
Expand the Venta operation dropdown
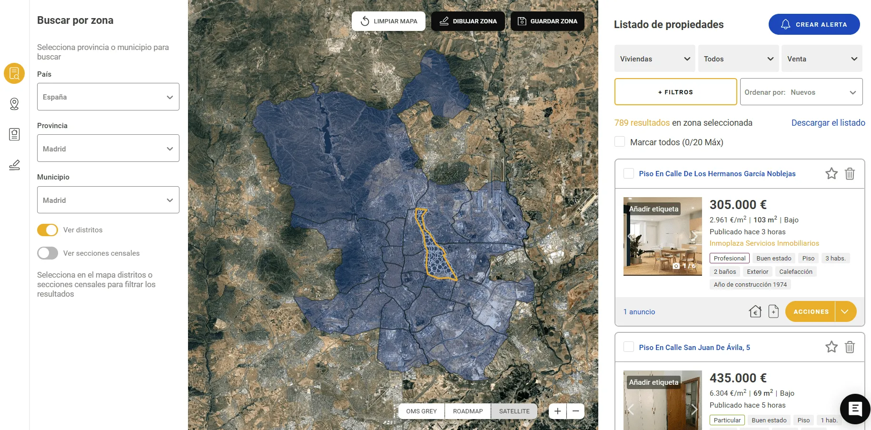click(x=822, y=59)
